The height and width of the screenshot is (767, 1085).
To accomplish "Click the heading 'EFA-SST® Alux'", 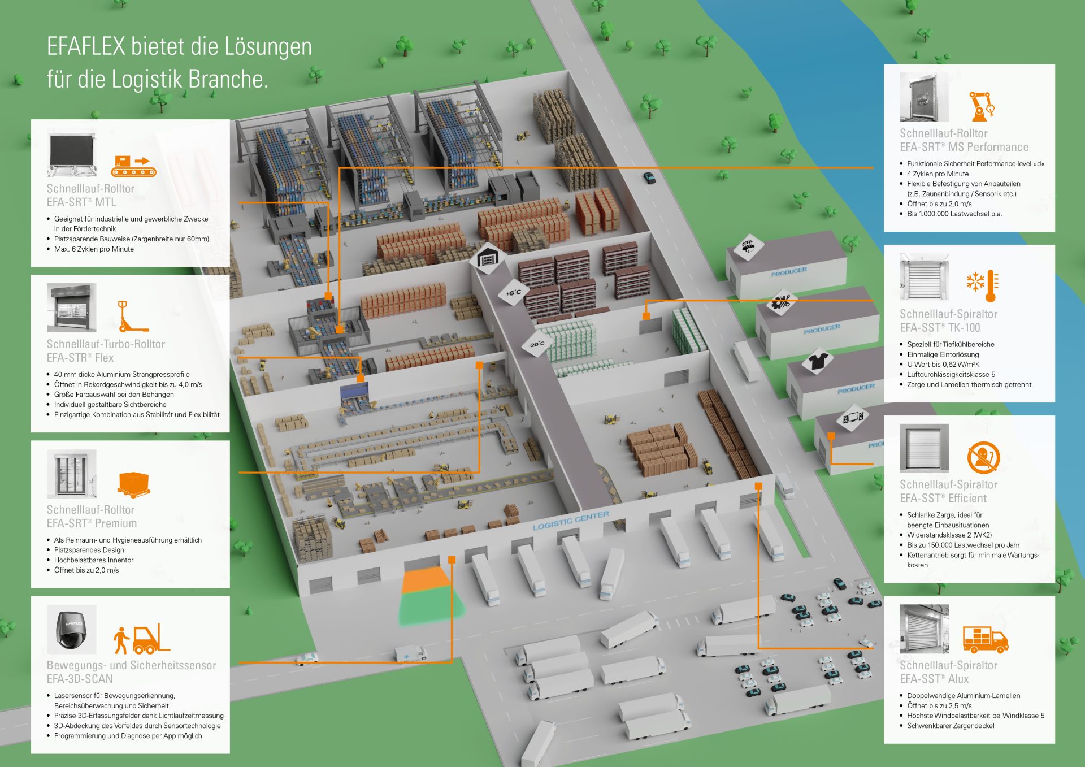I will click(x=935, y=679).
